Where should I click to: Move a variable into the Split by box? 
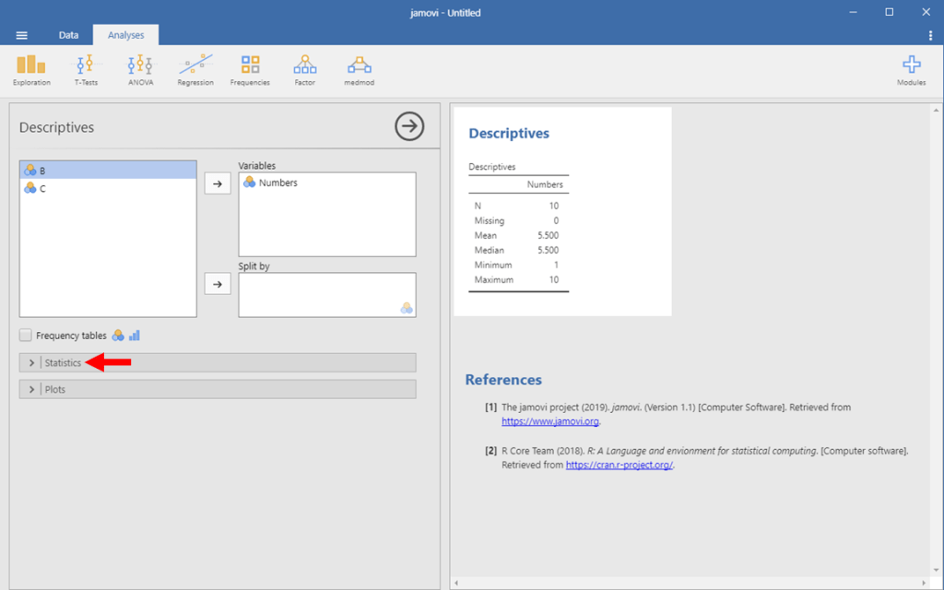(x=217, y=283)
